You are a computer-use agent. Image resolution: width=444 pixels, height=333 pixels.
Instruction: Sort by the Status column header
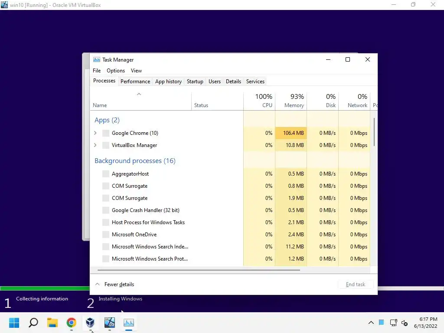(217, 101)
